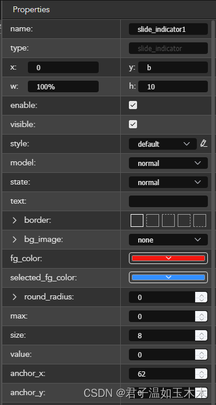Increase the max value
The image size is (216, 405).
(x=201, y=313)
